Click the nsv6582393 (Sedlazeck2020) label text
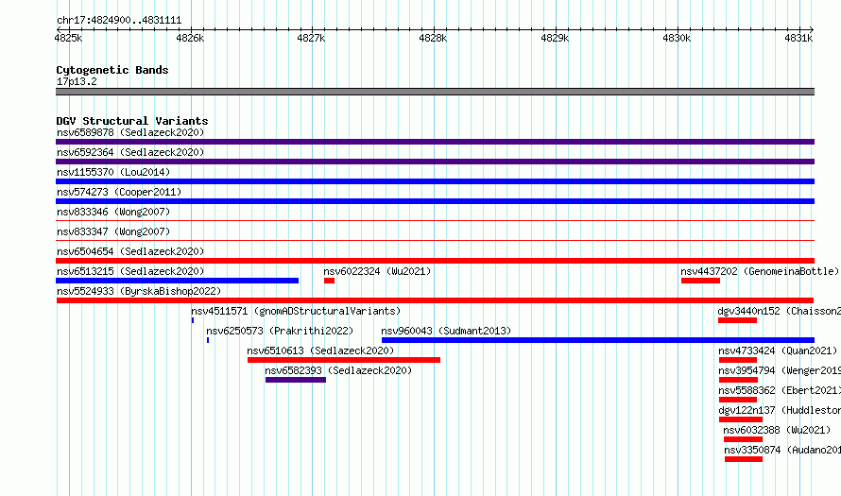 point(338,370)
